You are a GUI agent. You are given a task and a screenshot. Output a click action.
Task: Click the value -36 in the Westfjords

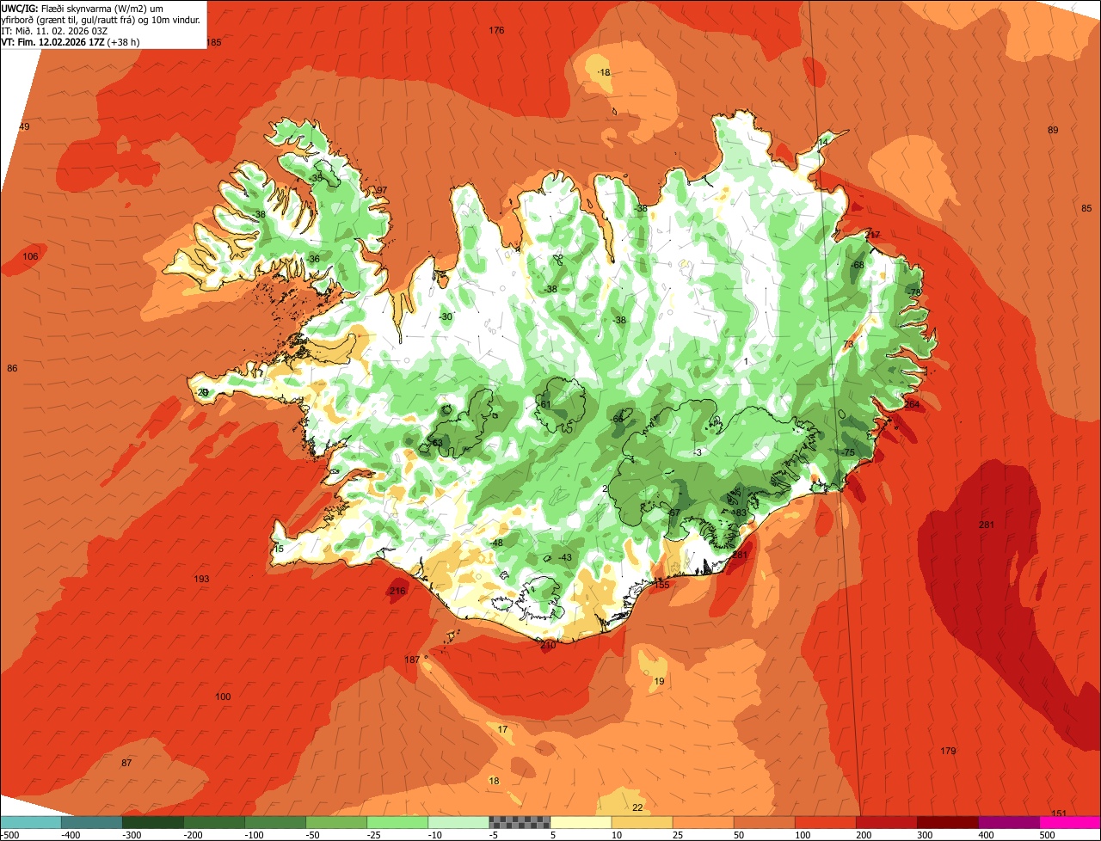[313, 259]
